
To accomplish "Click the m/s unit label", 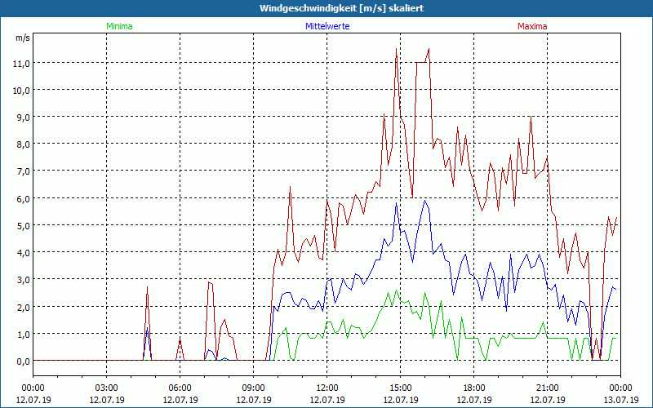I will point(23,38).
